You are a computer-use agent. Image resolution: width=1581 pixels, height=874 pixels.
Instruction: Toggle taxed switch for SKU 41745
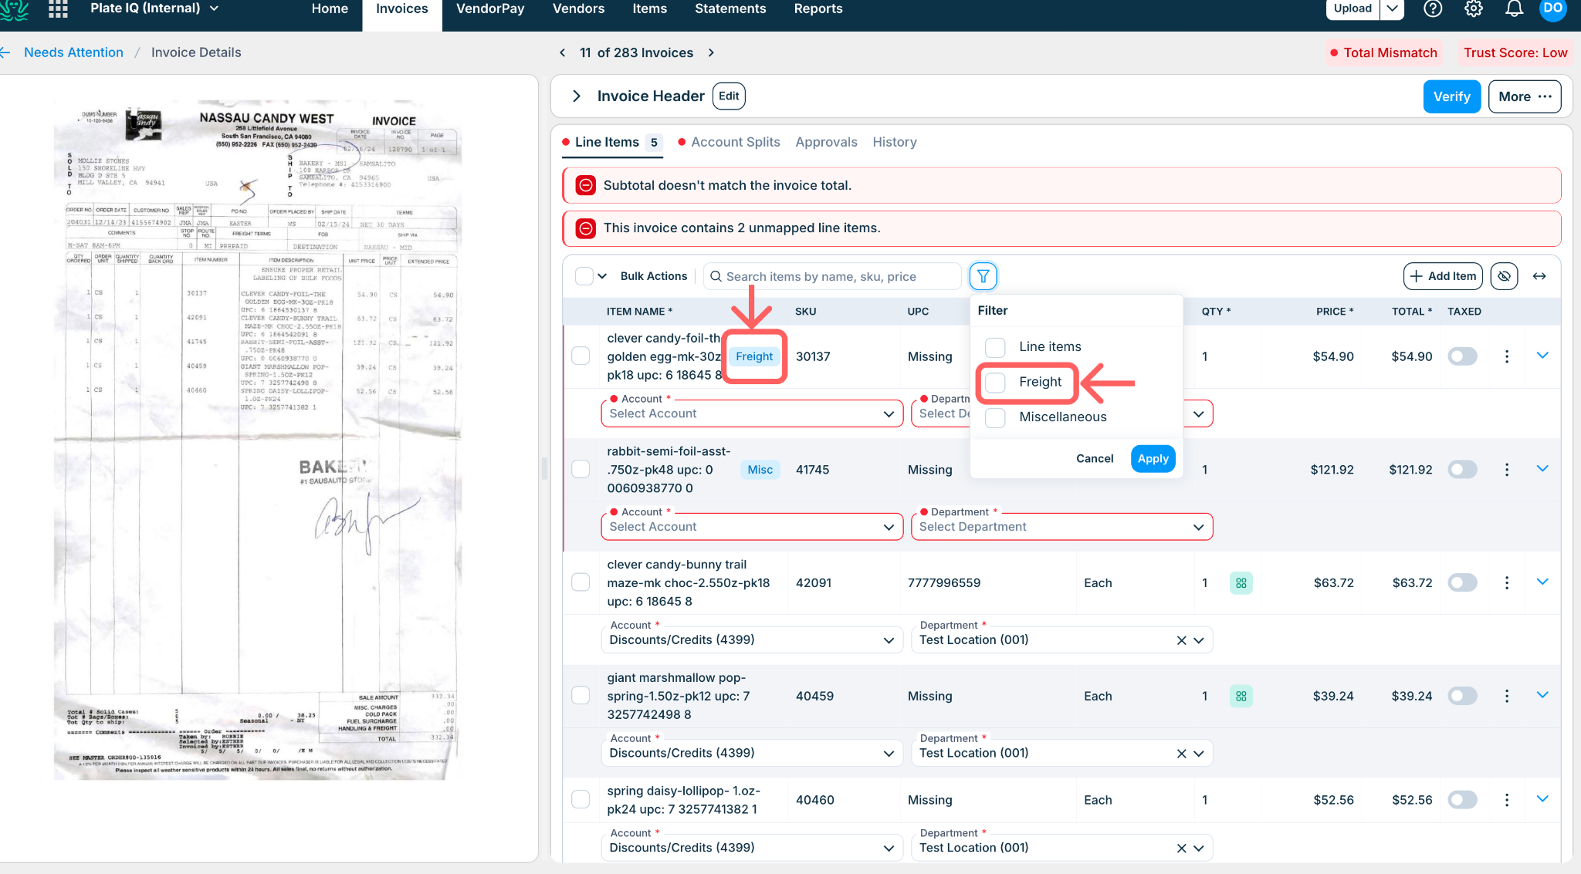pos(1462,470)
